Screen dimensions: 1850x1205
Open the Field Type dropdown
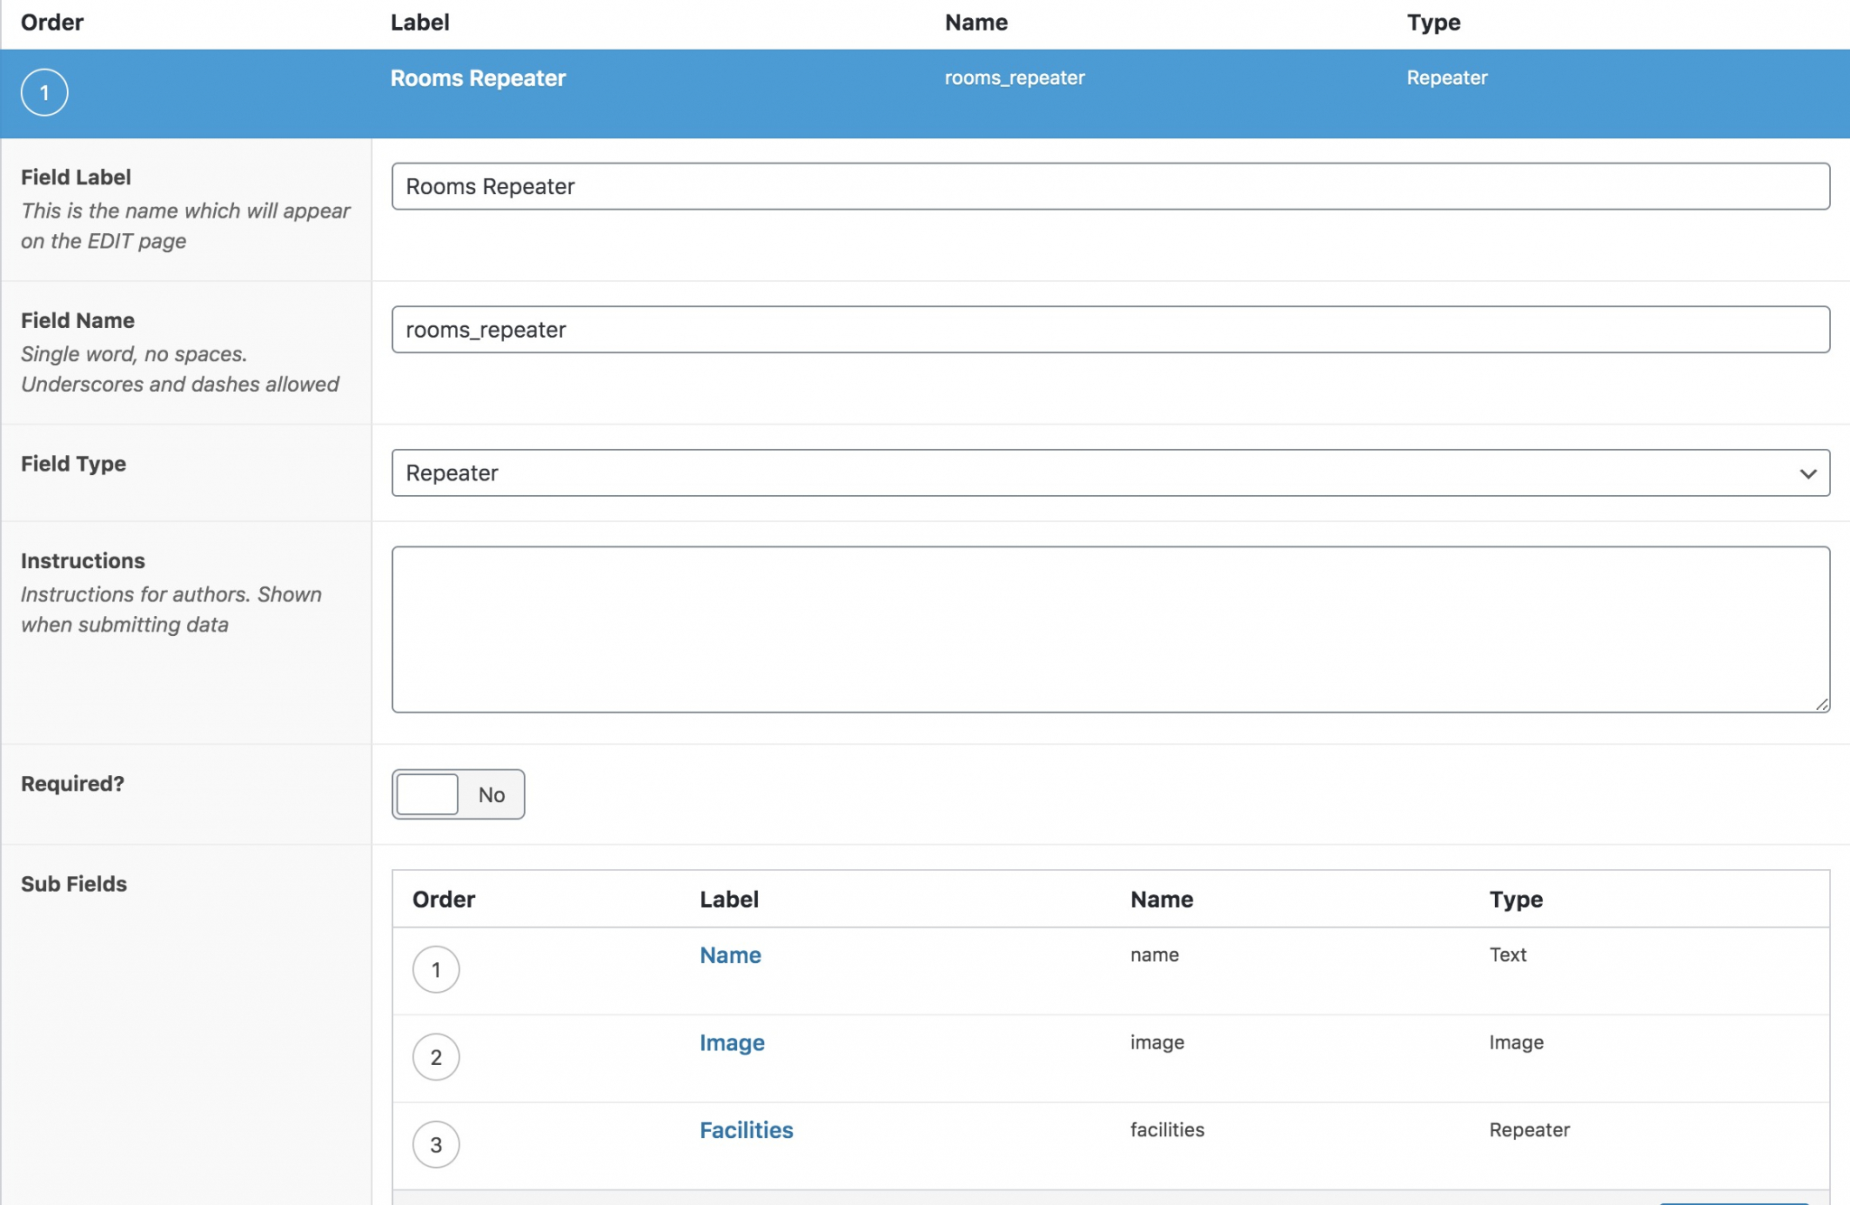click(1111, 472)
